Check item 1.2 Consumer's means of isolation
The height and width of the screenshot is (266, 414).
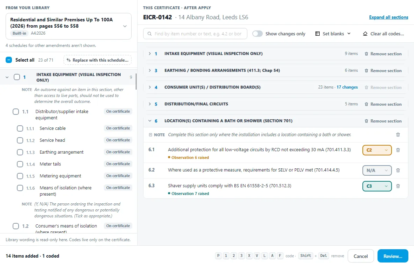point(16,226)
